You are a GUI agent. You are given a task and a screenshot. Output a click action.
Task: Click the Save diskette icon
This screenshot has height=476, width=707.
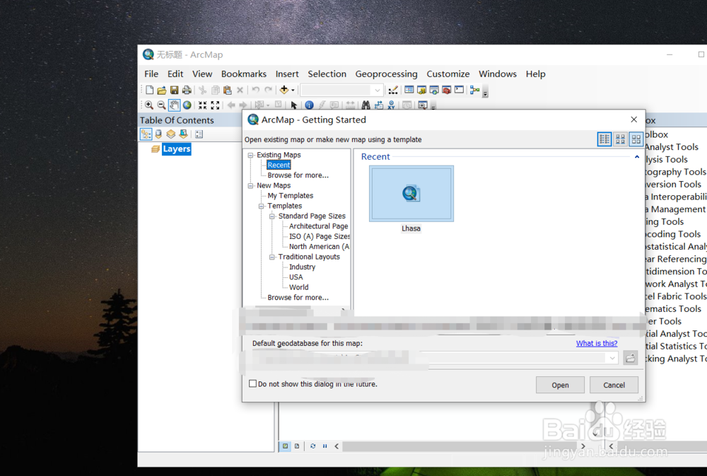[x=174, y=91]
